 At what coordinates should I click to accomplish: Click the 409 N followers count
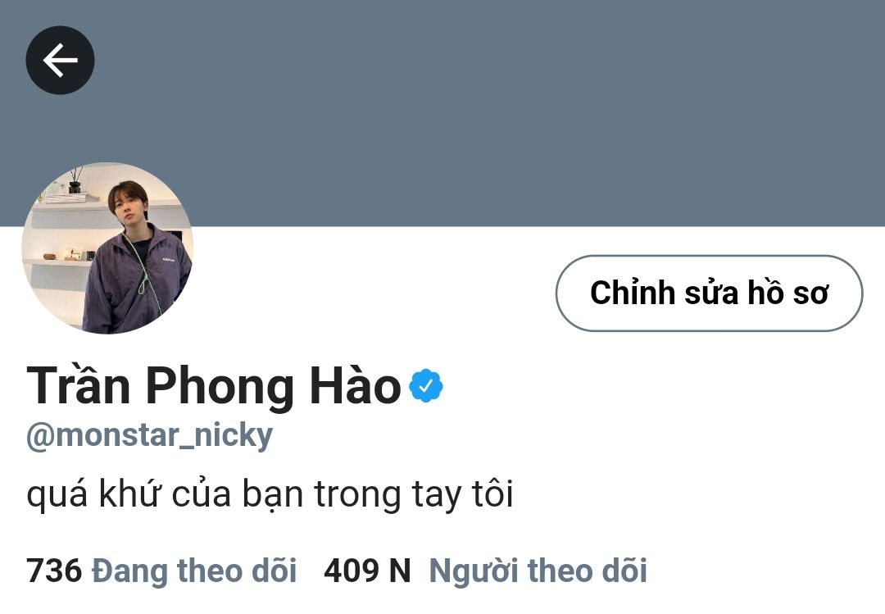tap(367, 571)
